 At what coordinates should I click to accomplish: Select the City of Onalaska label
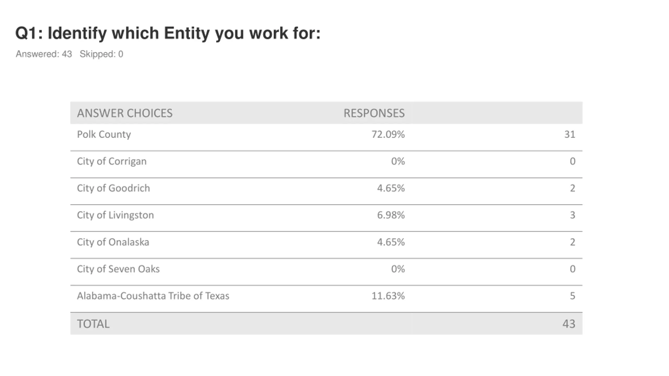click(113, 242)
